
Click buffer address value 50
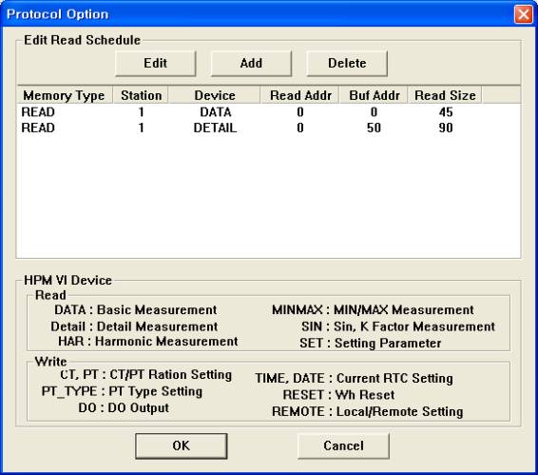(374, 128)
